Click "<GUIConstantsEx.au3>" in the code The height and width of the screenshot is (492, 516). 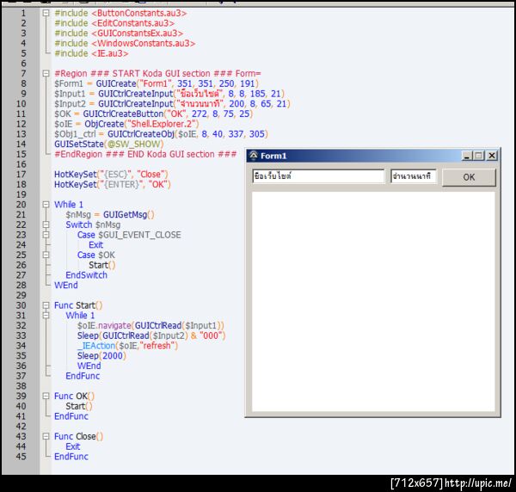(x=137, y=34)
